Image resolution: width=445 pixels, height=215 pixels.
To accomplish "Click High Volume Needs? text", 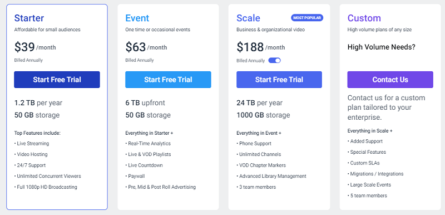I will (382, 47).
